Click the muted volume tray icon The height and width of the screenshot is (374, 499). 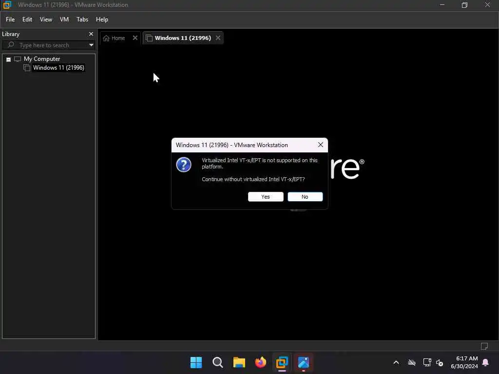click(x=440, y=362)
